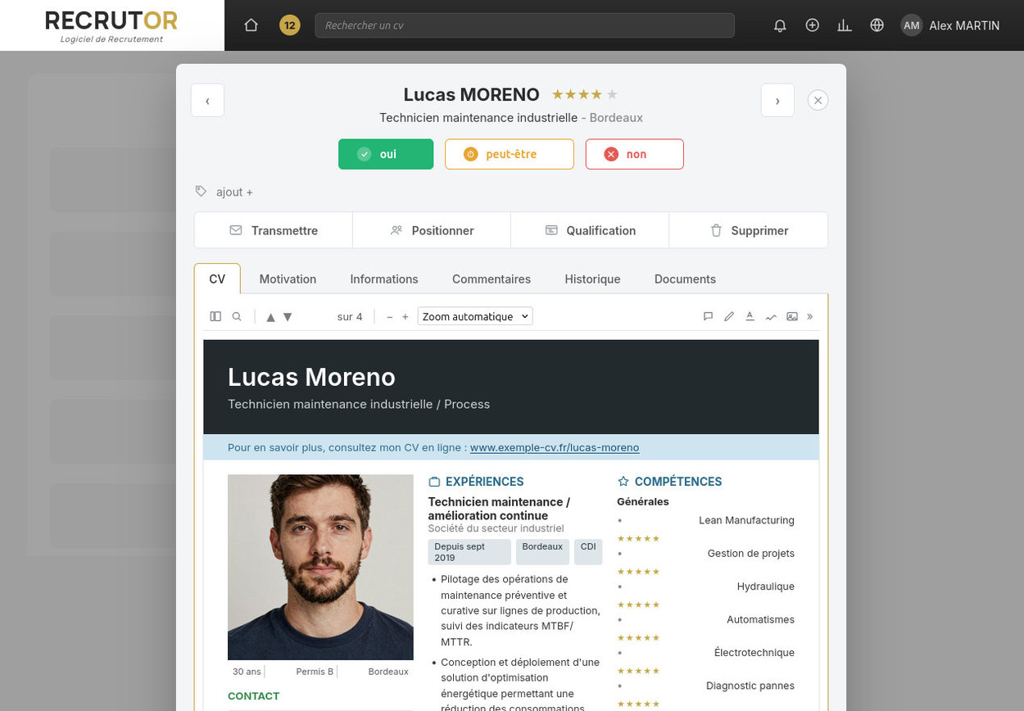Go to previous page in CV viewer

(x=270, y=317)
